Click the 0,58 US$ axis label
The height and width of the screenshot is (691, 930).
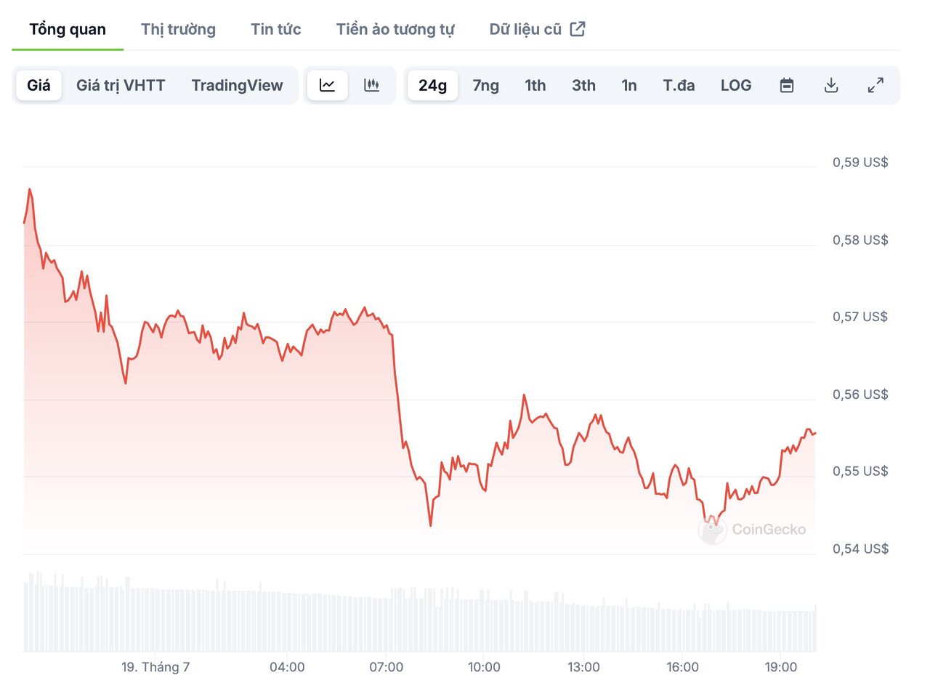point(860,240)
